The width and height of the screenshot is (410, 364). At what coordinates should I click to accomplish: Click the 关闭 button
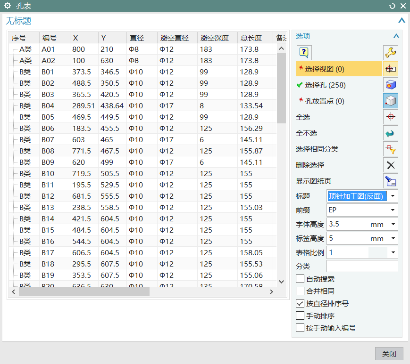click(389, 354)
